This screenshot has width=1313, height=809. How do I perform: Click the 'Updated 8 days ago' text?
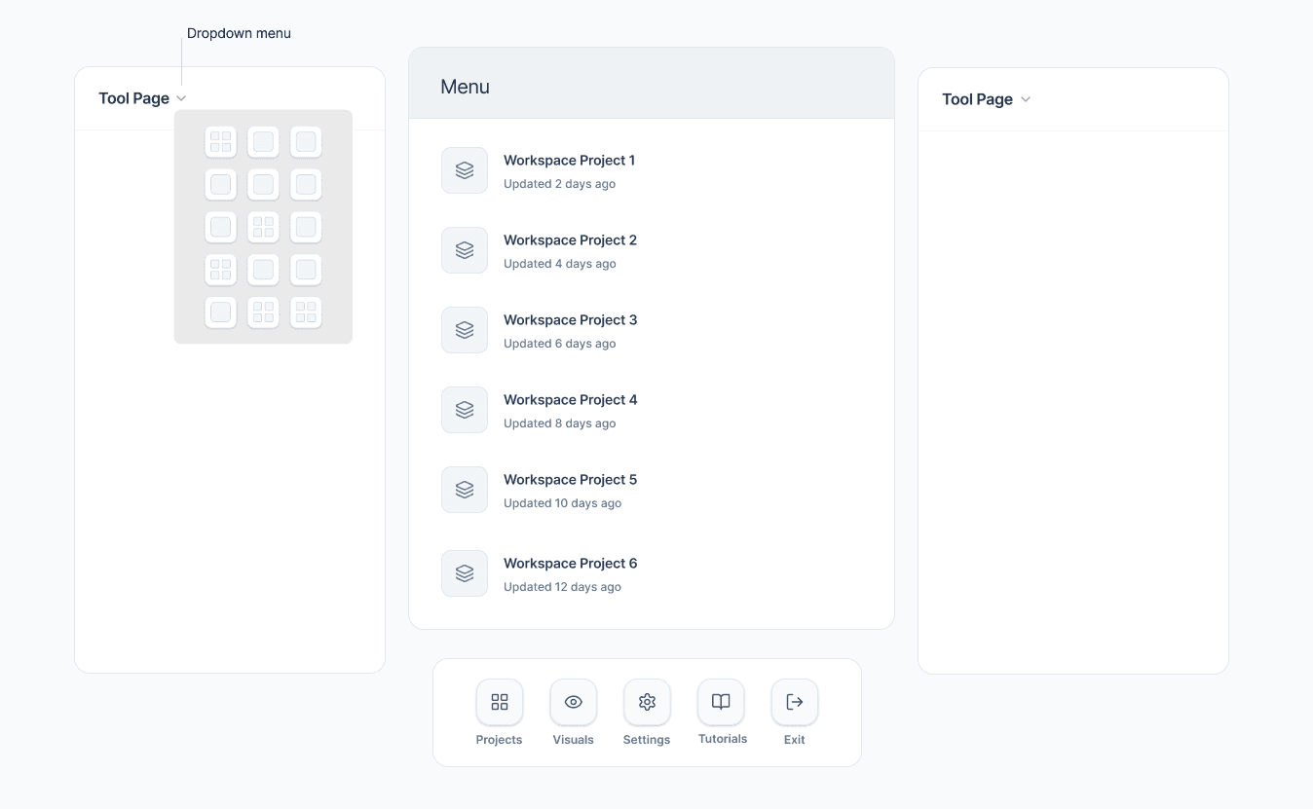tap(559, 423)
